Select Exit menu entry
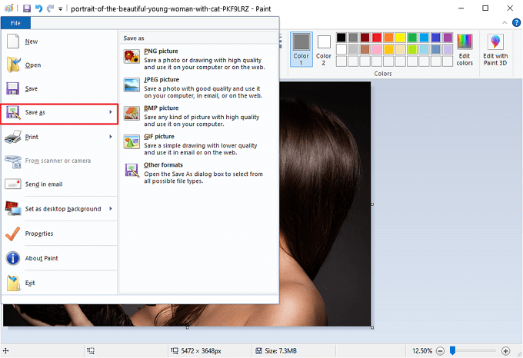Screen dimensions: 523x358 [59, 283]
